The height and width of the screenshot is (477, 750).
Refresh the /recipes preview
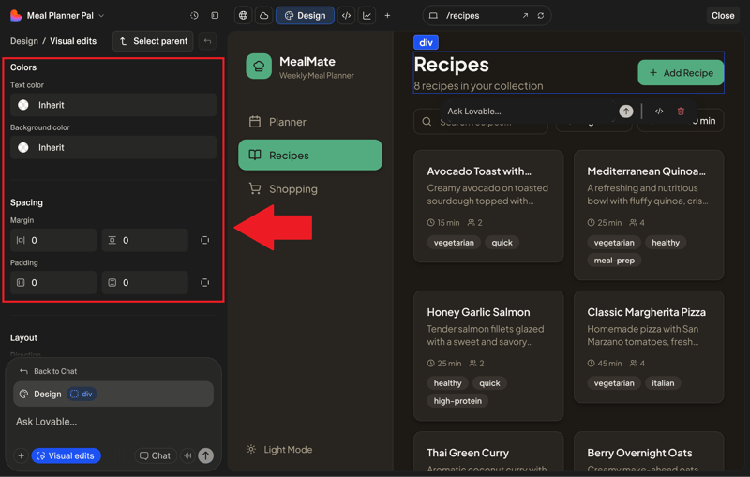541,16
